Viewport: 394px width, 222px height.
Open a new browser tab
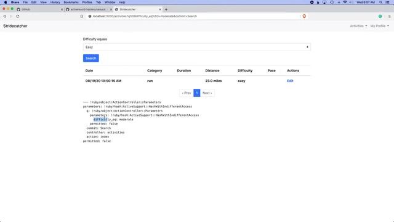click(166, 9)
